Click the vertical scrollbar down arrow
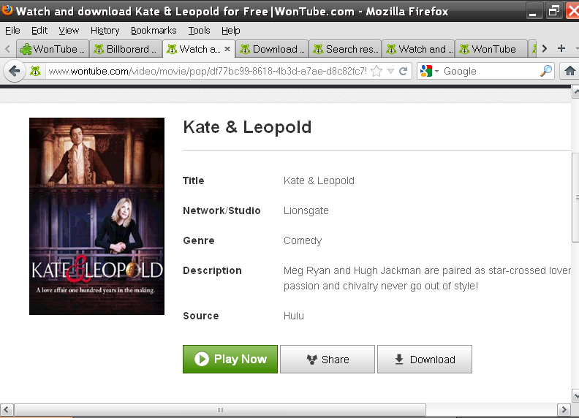This screenshot has height=418, width=579. coord(575,395)
